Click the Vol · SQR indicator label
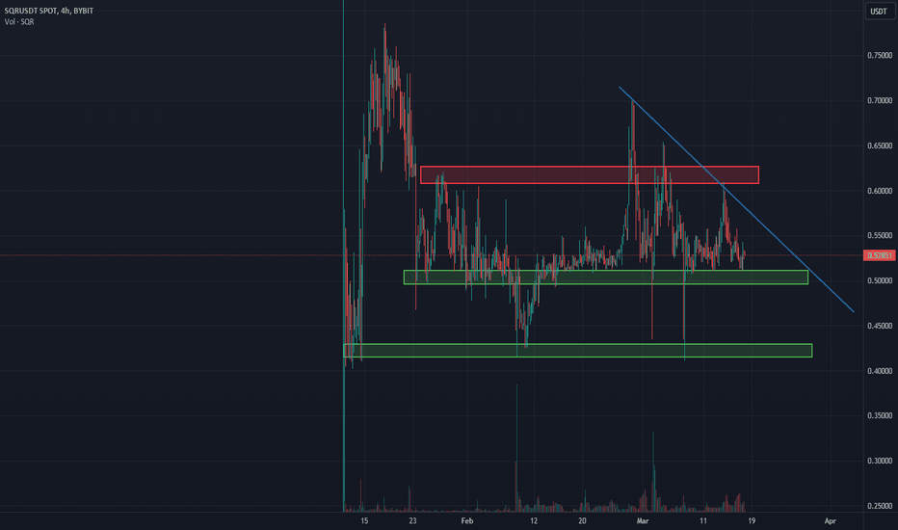 [x=19, y=22]
